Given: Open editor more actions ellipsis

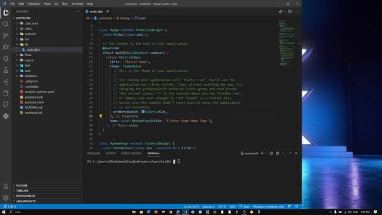Looking at the screenshot, I should click(x=296, y=11).
